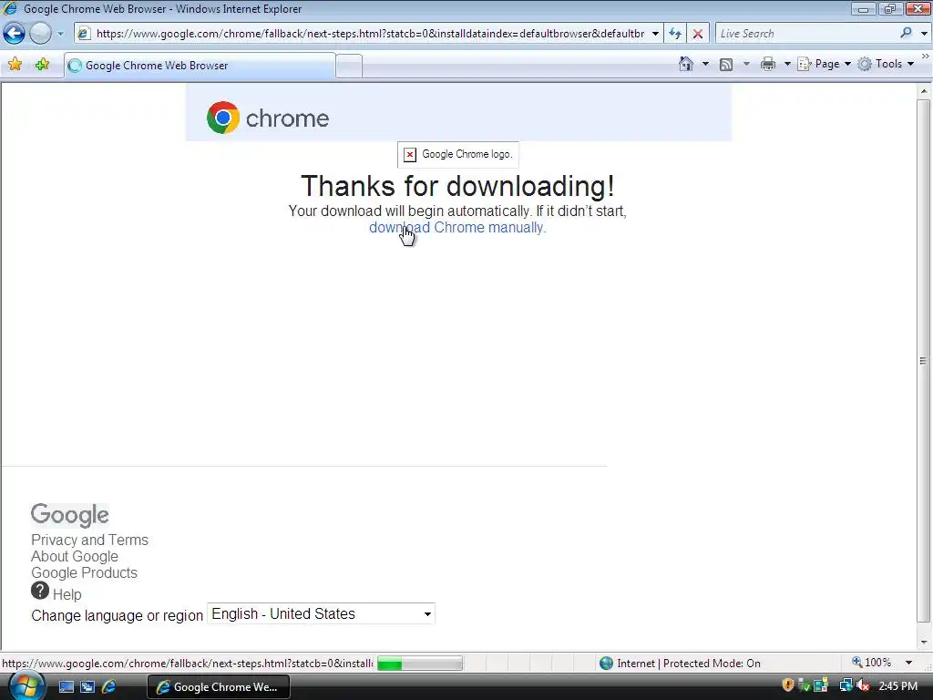
Task: Expand the zoom level dropdown arrow
Action: [908, 663]
